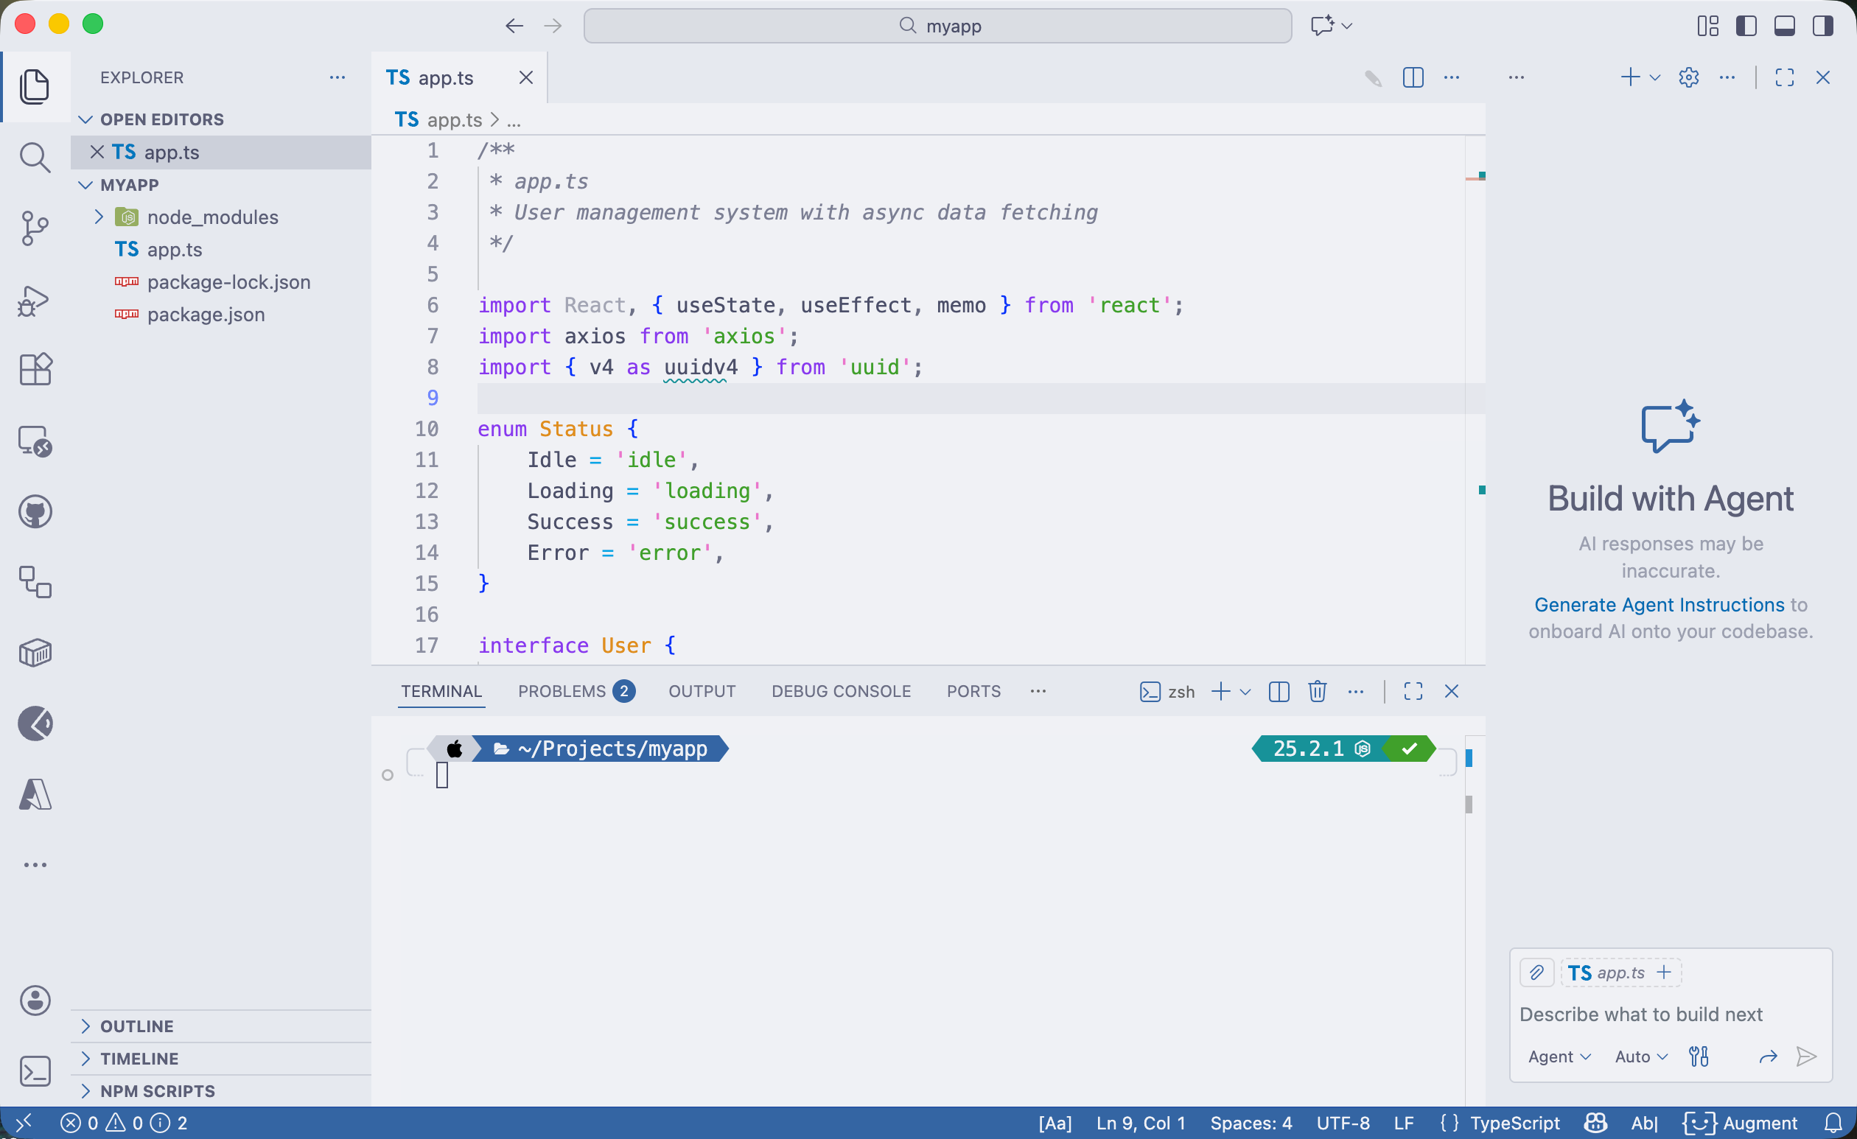Expand the OUTLINE section
This screenshot has width=1857, height=1139.
(136, 1026)
